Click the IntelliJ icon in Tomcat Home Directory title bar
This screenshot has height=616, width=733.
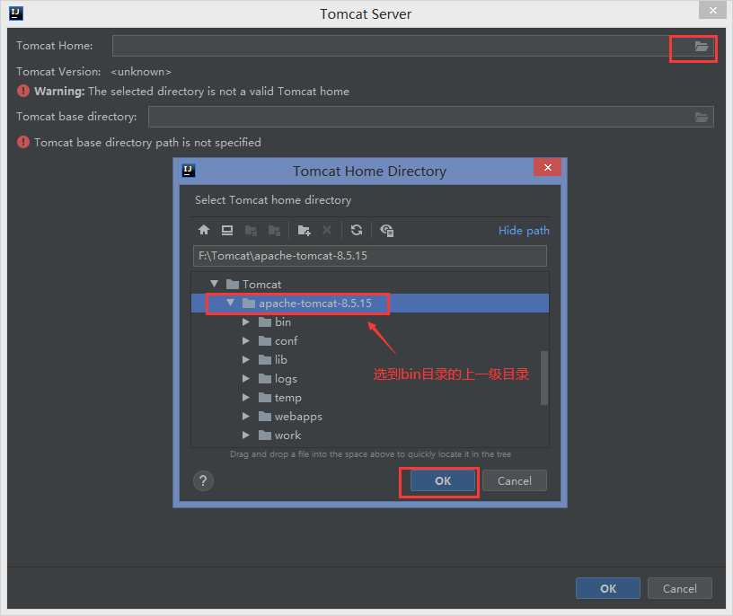tap(189, 171)
